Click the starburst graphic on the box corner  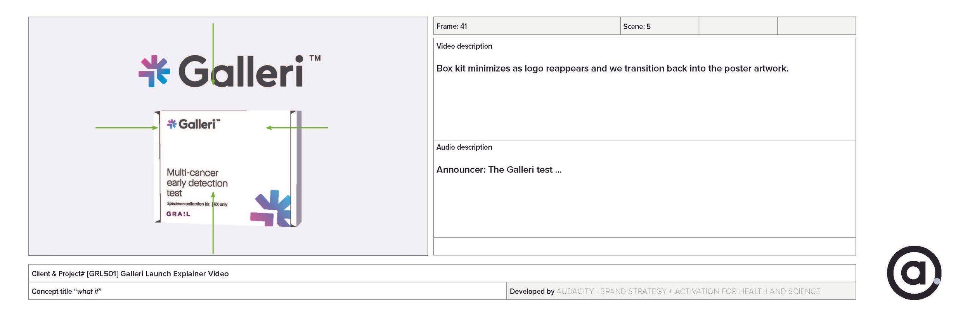(270, 208)
